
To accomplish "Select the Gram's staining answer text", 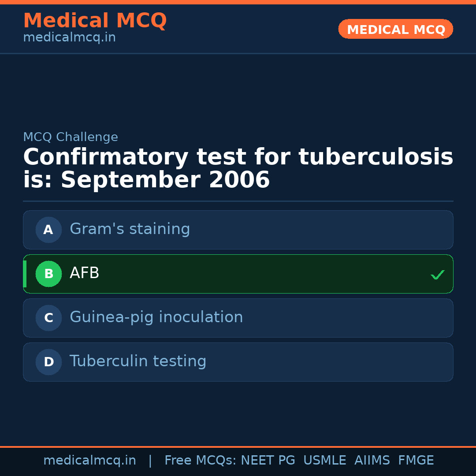I will pos(130,229).
